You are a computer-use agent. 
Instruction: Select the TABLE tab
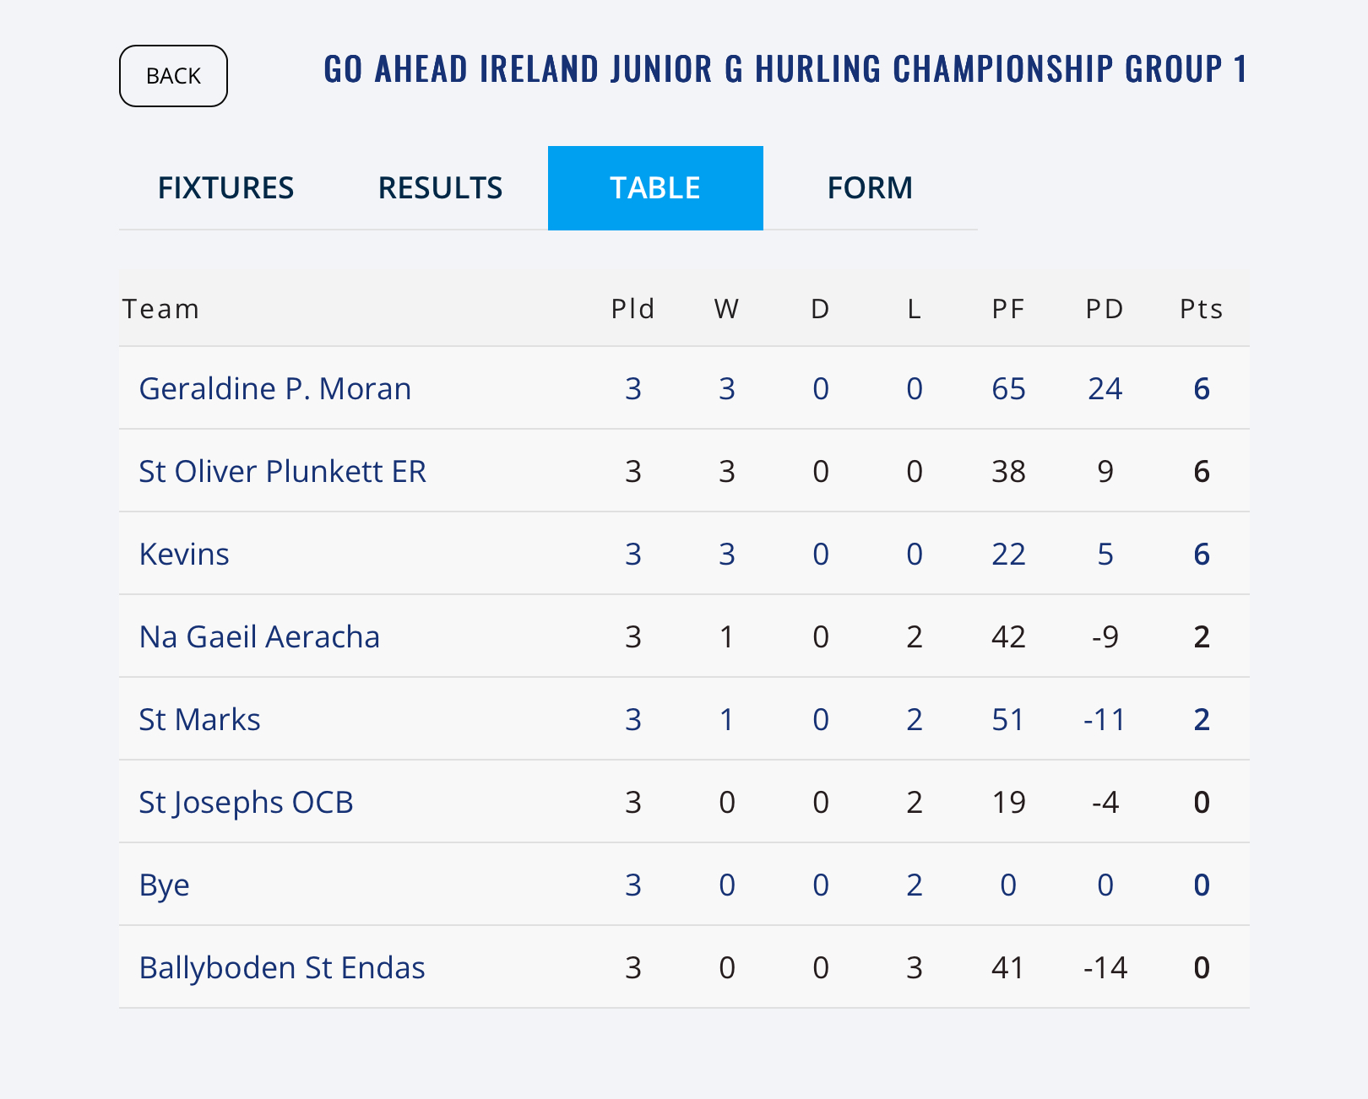(x=655, y=187)
